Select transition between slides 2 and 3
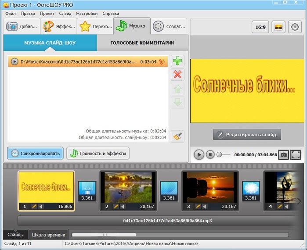This screenshot has width=307, height=250. (x=169, y=191)
